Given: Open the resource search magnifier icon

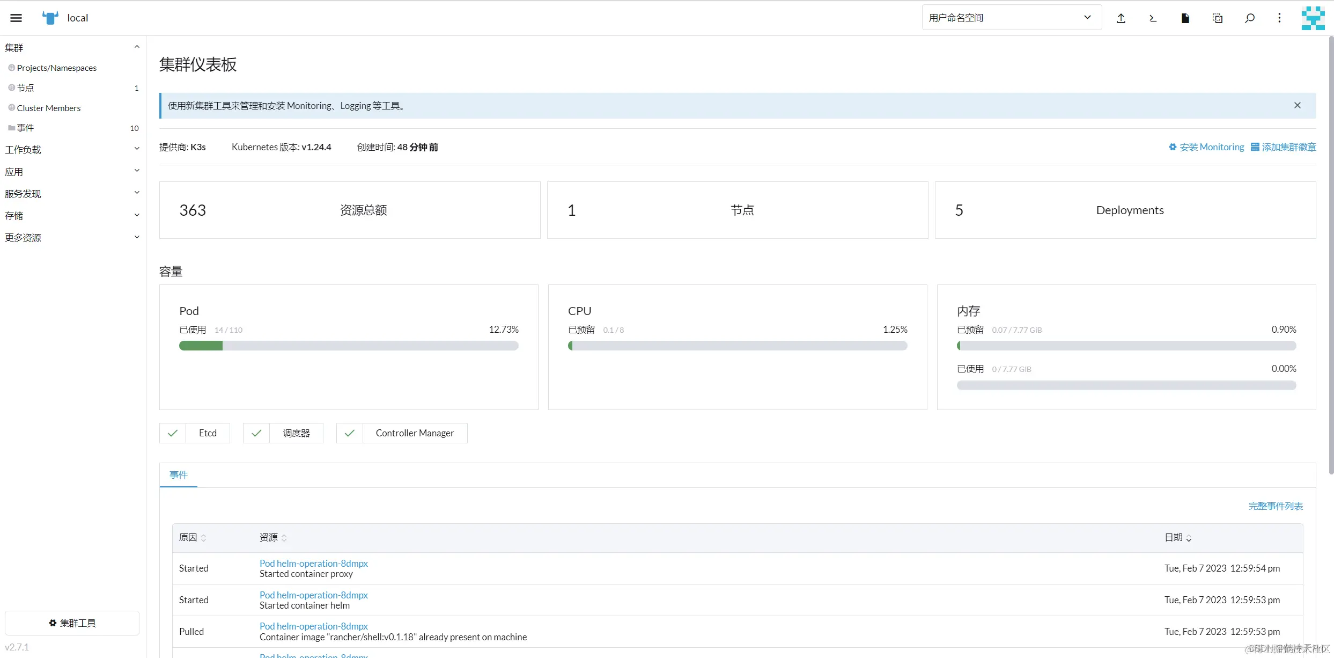Looking at the screenshot, I should point(1249,18).
